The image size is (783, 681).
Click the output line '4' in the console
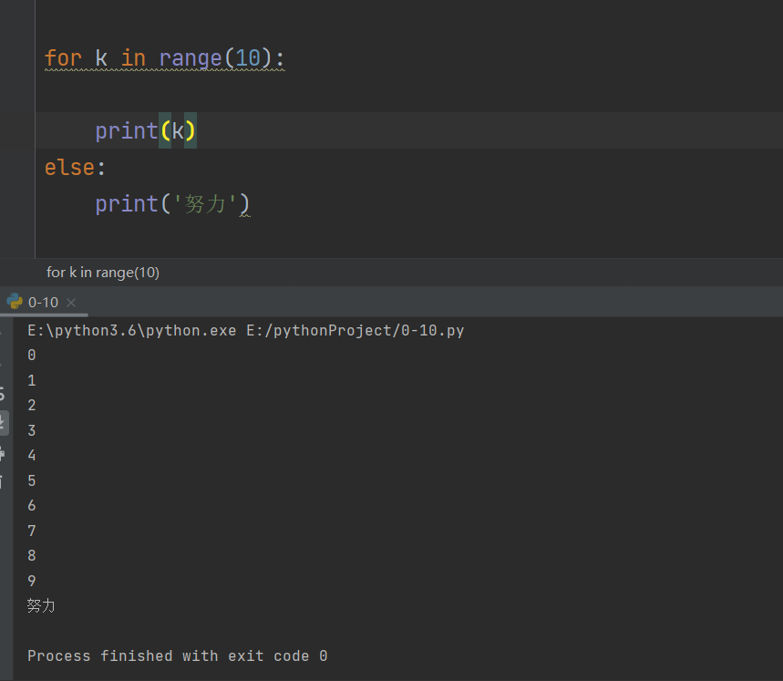point(32,455)
